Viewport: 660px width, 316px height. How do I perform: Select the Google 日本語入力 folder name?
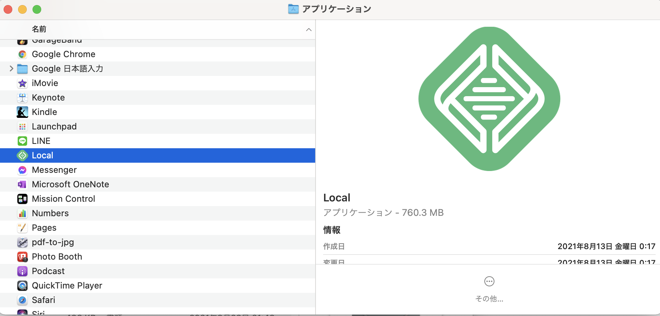tap(68, 69)
